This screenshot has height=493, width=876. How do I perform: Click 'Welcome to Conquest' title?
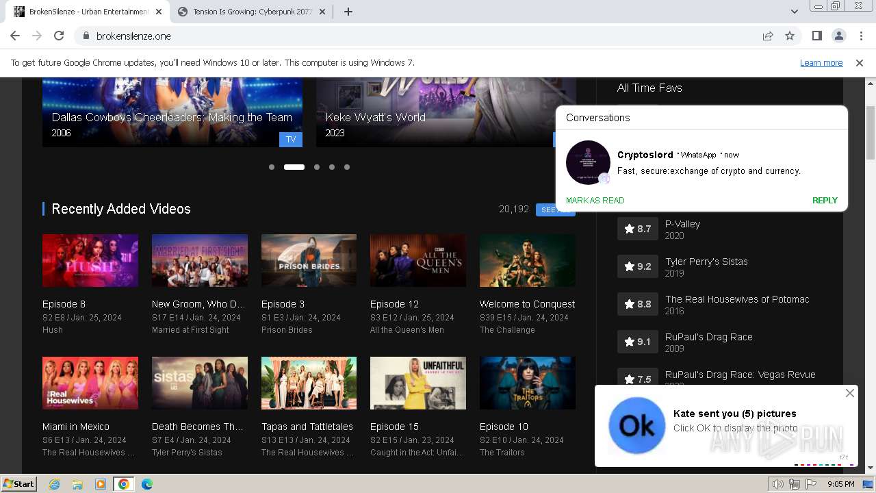[527, 304]
